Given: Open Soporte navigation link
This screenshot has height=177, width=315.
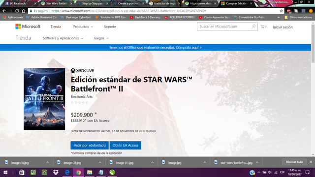Looking at the screenshot, I should click(110, 27).
